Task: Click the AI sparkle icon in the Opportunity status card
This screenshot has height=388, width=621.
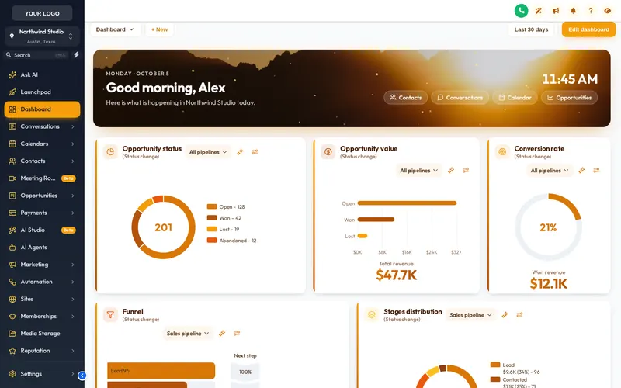Action: [x=240, y=151]
